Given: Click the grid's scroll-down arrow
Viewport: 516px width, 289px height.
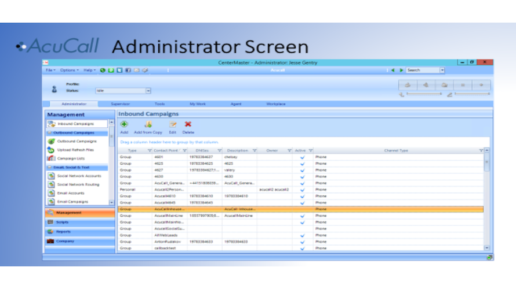Looking at the screenshot, I should pyautogui.click(x=486, y=248).
